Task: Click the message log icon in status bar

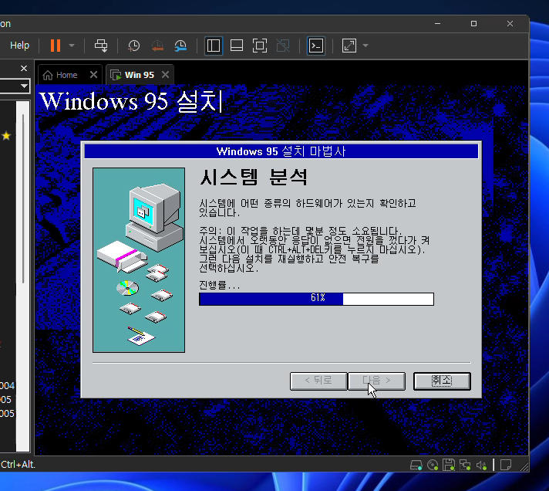Action: coord(506,465)
